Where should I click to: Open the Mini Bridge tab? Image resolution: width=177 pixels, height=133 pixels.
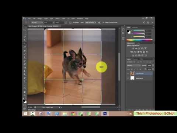(x=32, y=110)
